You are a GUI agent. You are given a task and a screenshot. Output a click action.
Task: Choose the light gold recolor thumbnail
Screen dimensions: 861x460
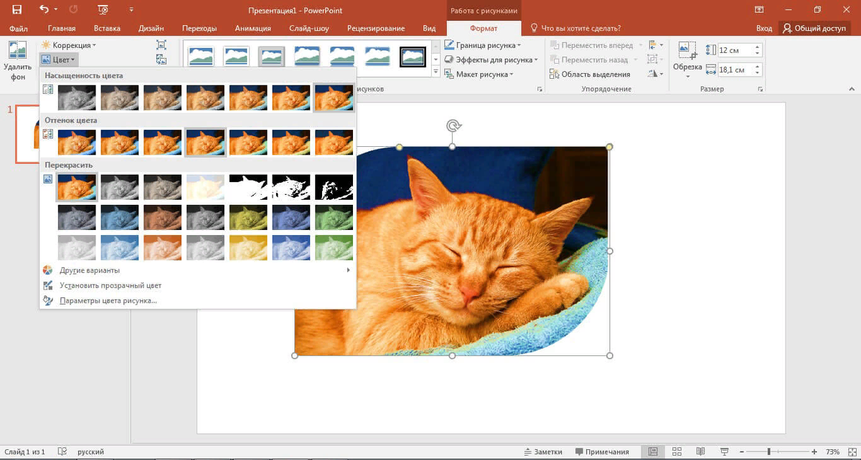pyautogui.click(x=248, y=247)
